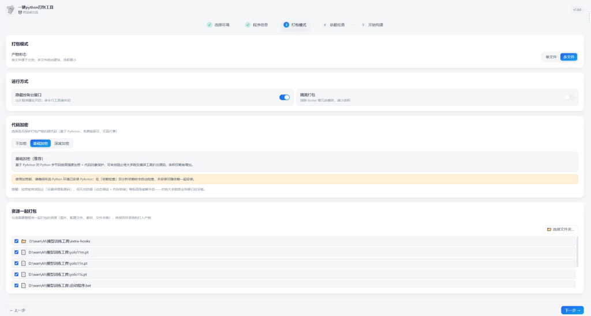Uncheck the yolo11m.pt checkbox
This screenshot has width=591, height=316.
point(16,252)
